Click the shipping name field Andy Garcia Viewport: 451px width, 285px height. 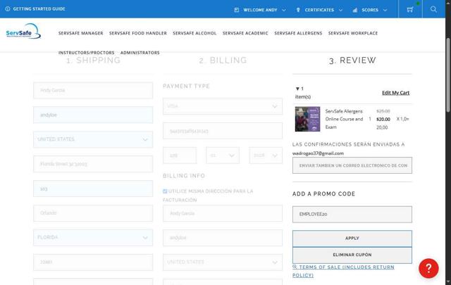pyautogui.click(x=93, y=90)
